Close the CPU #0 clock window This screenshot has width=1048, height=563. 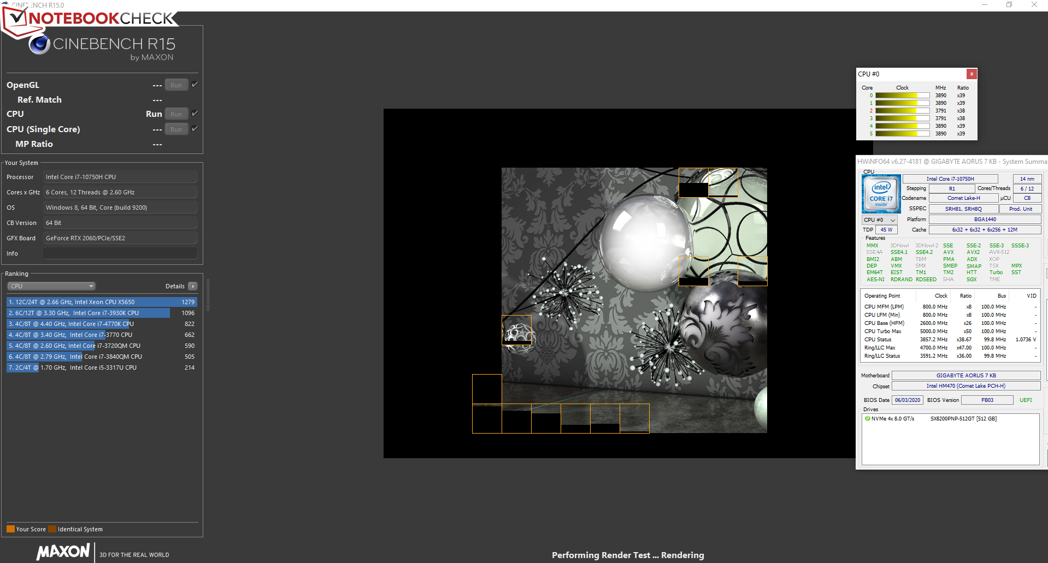(972, 74)
